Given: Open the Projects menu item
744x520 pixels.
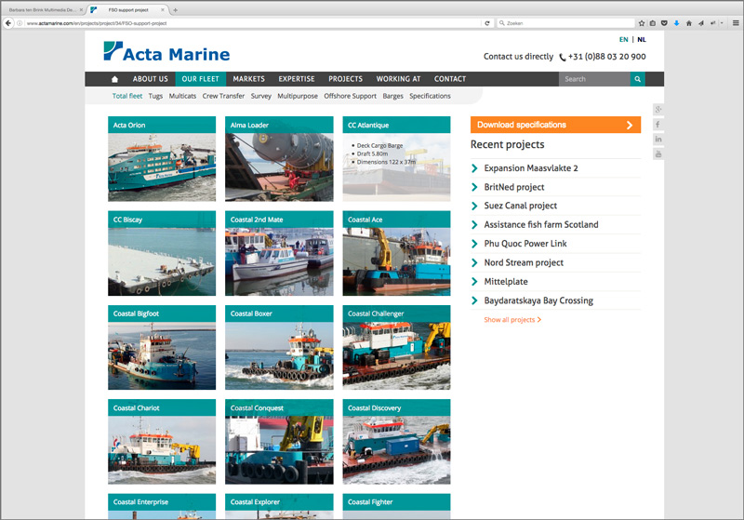Looking at the screenshot, I should [x=345, y=79].
